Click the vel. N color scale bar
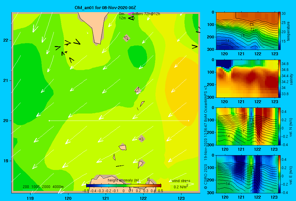 pos(279,126)
